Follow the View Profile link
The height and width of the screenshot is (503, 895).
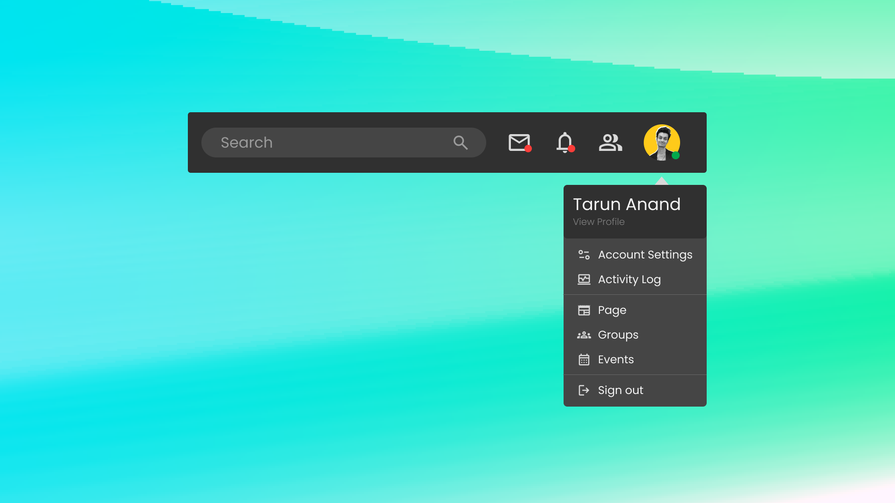(599, 222)
